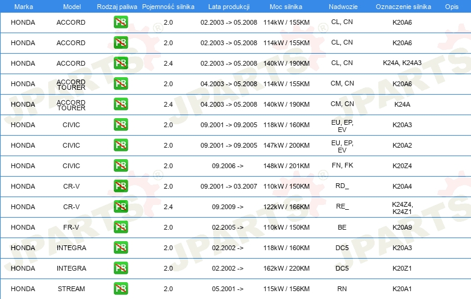Image resolution: width=471 pixels, height=299 pixels.
Task: Select the Oznaczenie silnika column header
Action: click(404, 7)
